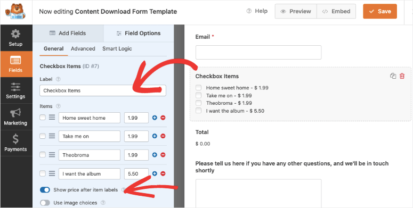Check default for Theobroma item
413x208 pixels.
tap(43, 155)
